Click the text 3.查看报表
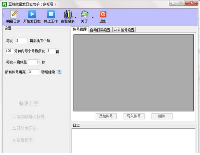 click(23, 140)
